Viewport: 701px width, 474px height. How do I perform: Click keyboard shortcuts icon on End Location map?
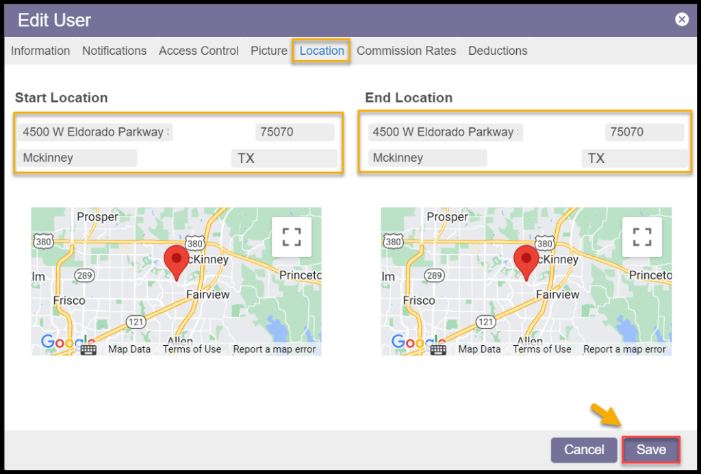438,349
